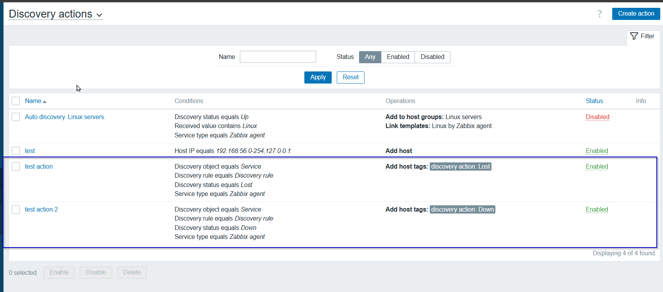The height and width of the screenshot is (292, 663).
Task: Click the help question mark icon
Action: point(599,14)
